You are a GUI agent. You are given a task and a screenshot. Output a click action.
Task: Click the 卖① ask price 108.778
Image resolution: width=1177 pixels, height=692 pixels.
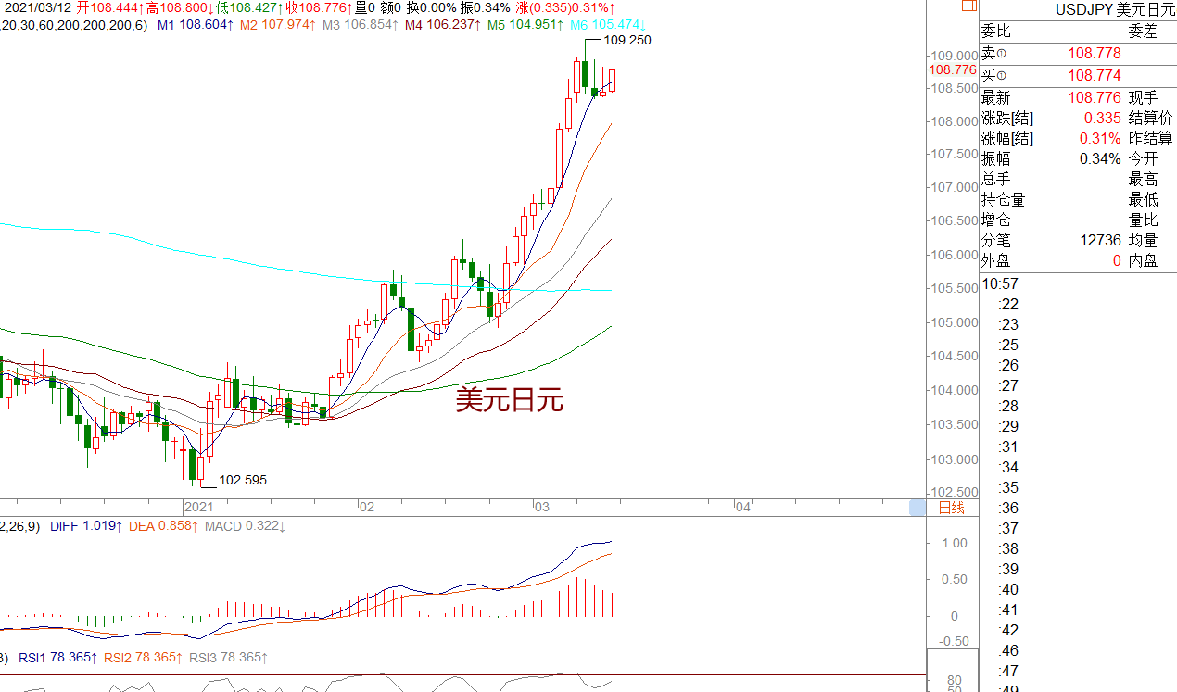[x=1094, y=55]
